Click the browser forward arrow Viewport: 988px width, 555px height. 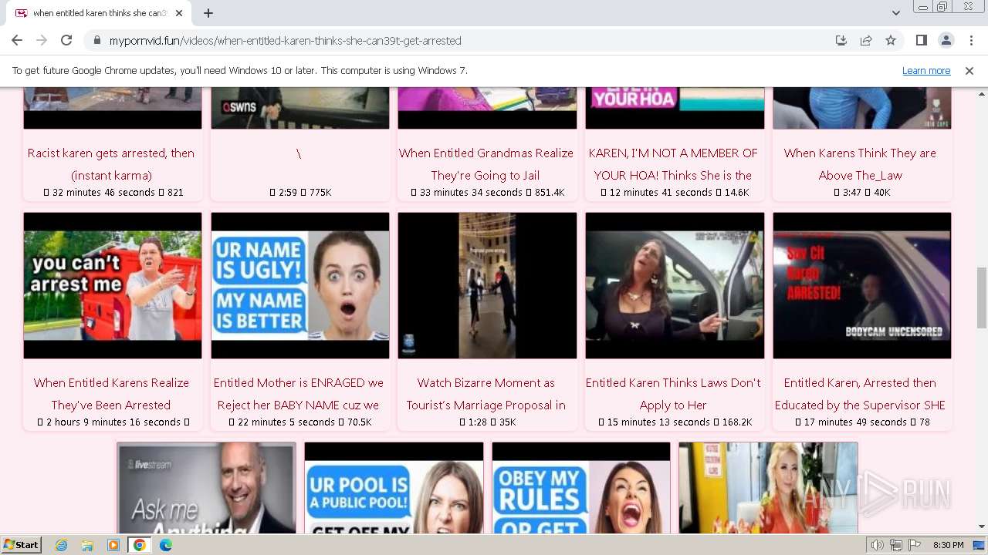[x=42, y=40]
